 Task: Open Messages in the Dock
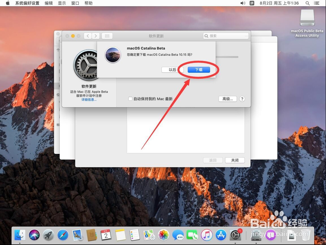[178, 235]
